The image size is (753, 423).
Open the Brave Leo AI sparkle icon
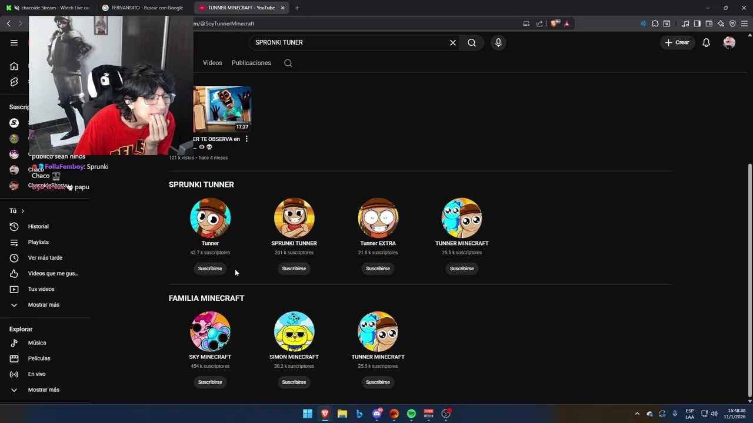721,23
